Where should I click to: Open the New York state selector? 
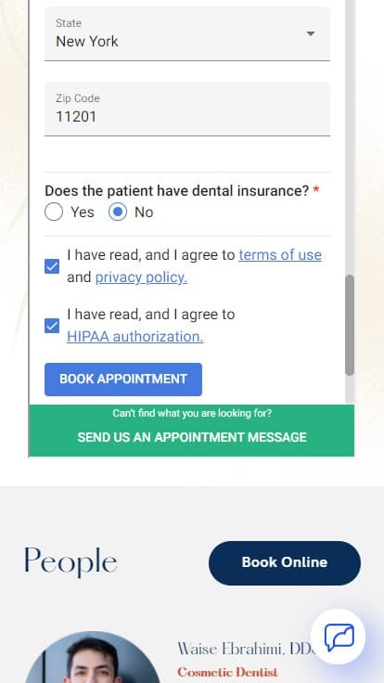[187, 33]
